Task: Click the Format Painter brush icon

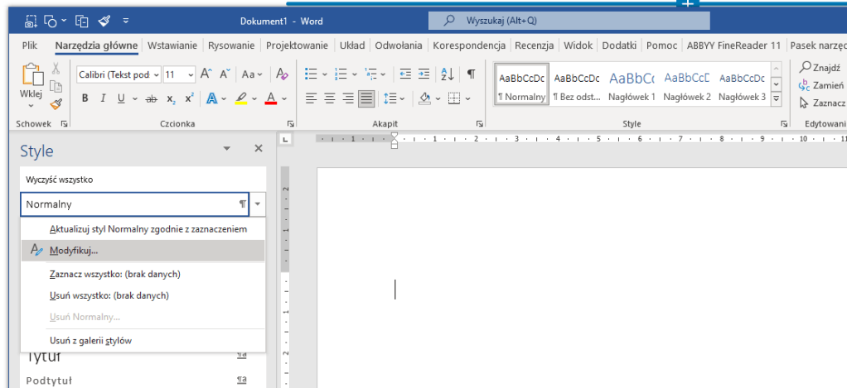Action: 56,103
